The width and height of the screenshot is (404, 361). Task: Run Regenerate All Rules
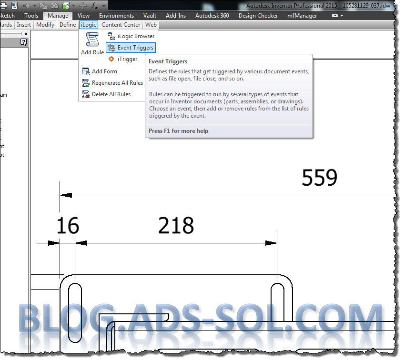(x=112, y=83)
